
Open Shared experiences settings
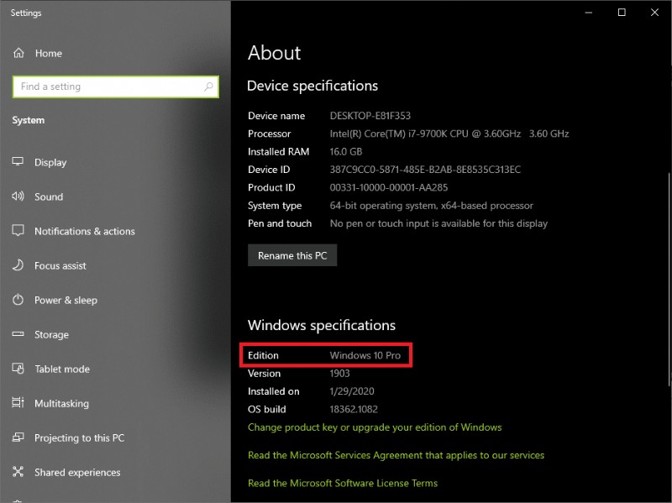pyautogui.click(x=77, y=472)
